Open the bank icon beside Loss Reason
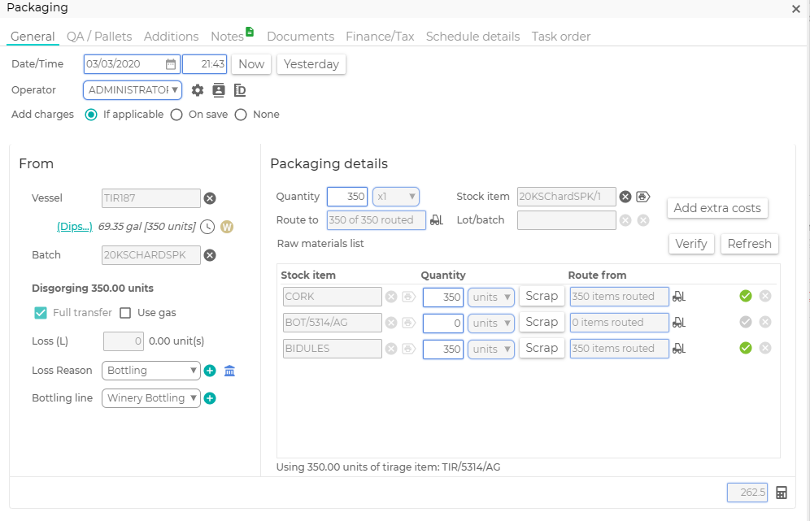810x521 pixels. click(x=229, y=371)
